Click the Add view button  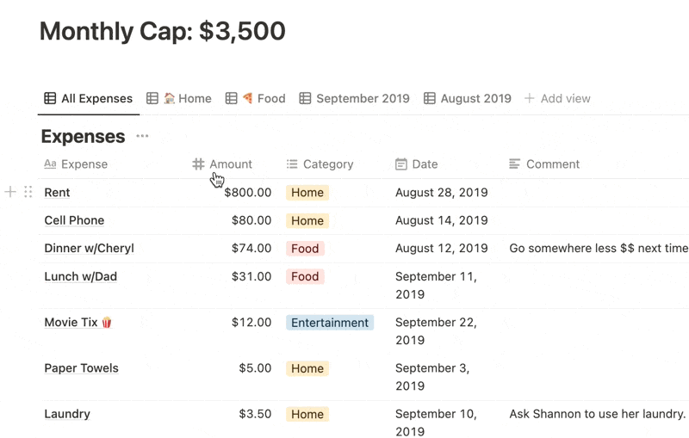[x=557, y=98]
